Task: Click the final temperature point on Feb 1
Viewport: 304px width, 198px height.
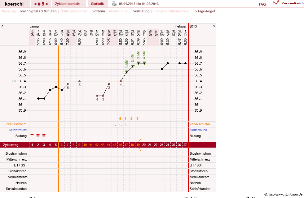Action: [x=186, y=63]
